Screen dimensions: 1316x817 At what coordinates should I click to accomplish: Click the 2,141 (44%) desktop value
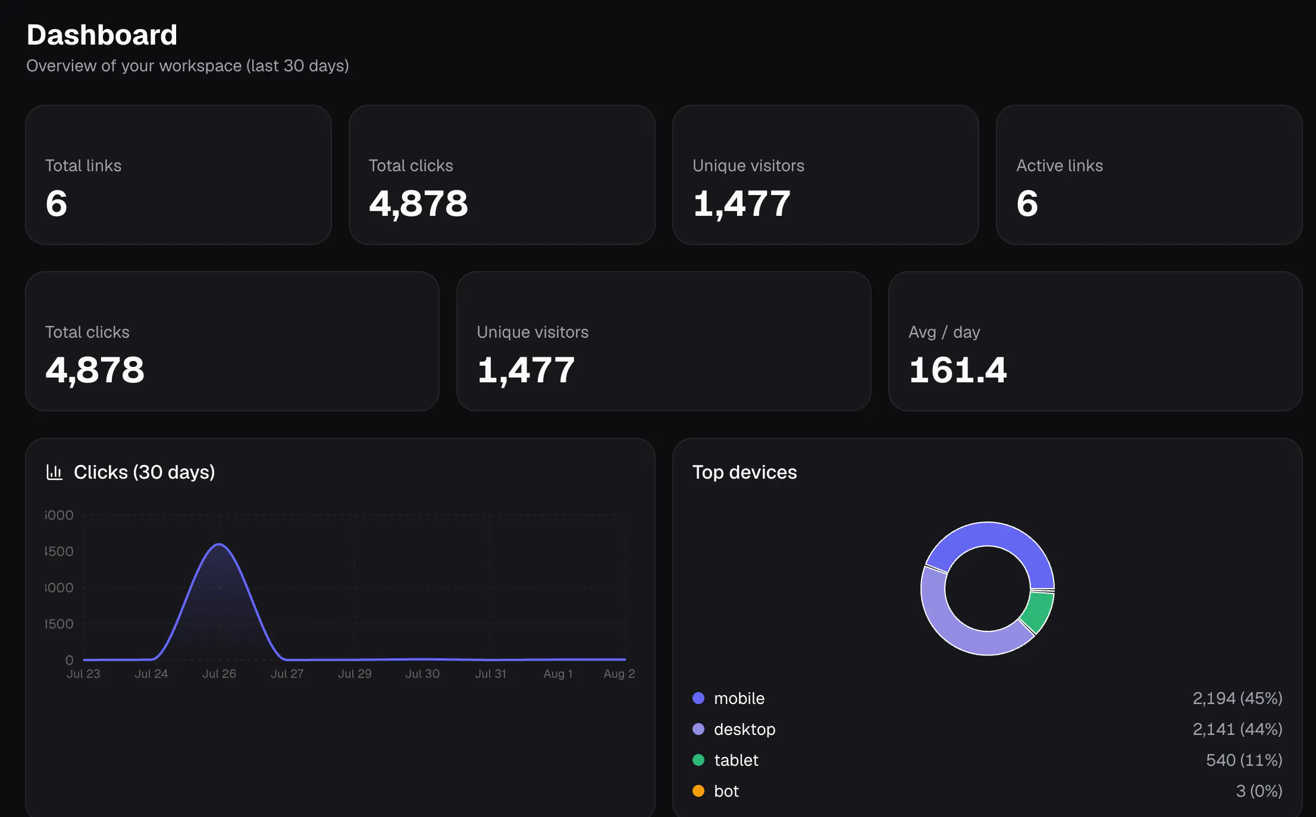tap(1237, 729)
